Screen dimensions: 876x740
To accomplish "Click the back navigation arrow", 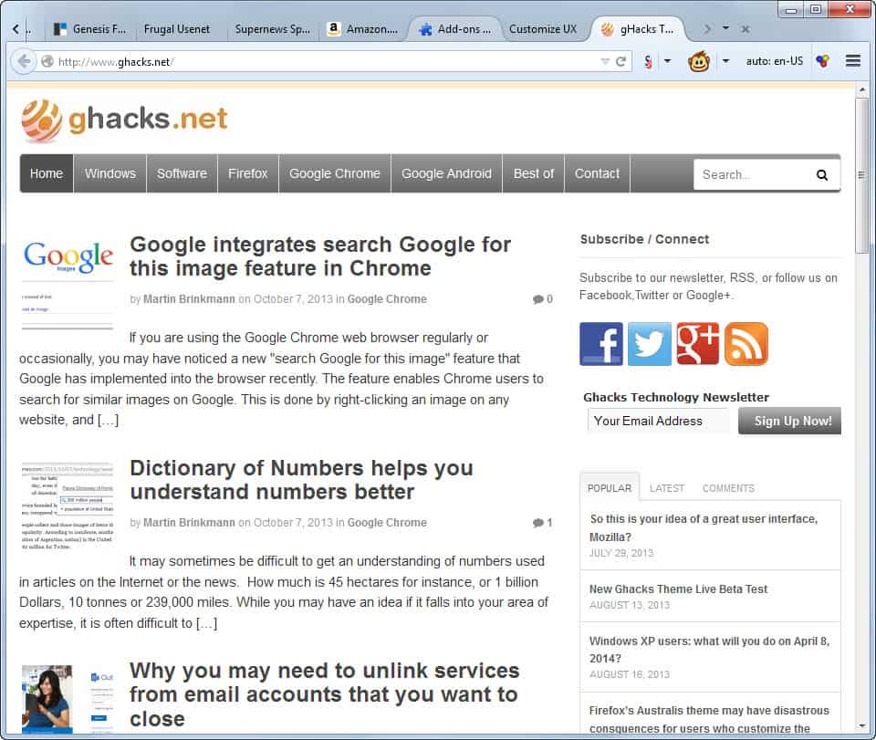I will click(x=25, y=61).
